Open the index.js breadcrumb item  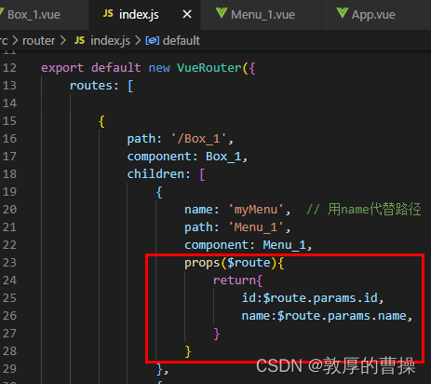tap(110, 41)
